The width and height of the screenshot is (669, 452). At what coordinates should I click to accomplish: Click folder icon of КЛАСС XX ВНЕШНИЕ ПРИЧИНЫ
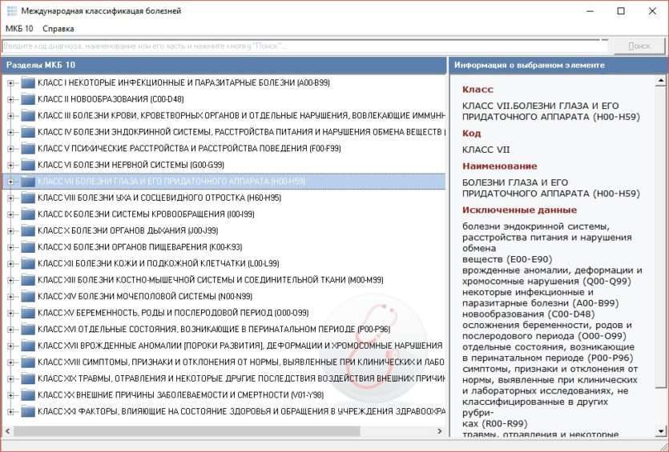click(28, 395)
